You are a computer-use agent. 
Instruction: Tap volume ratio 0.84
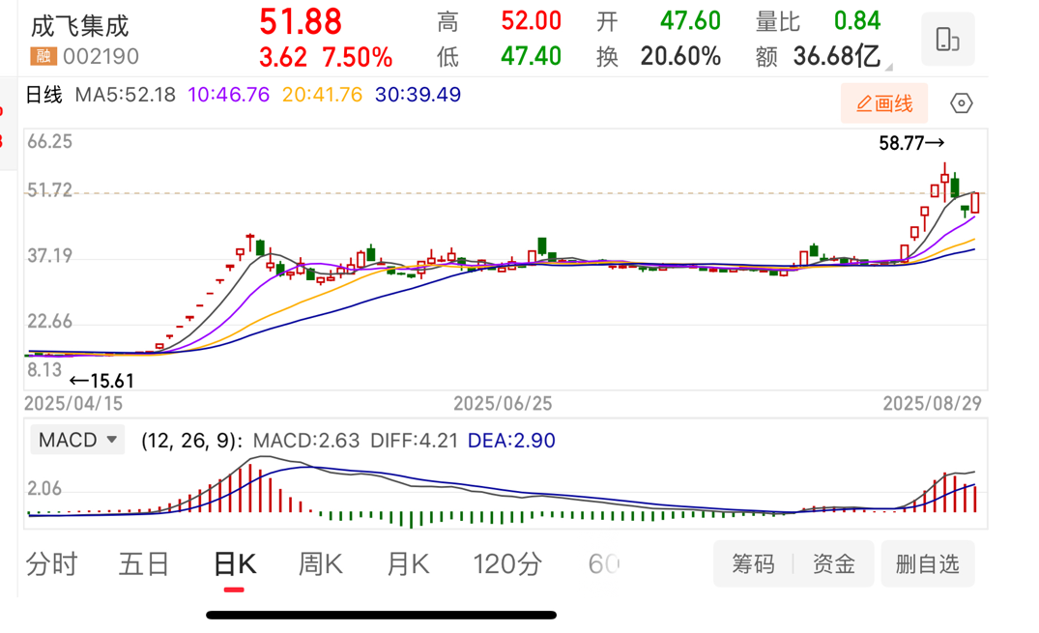pos(856,21)
